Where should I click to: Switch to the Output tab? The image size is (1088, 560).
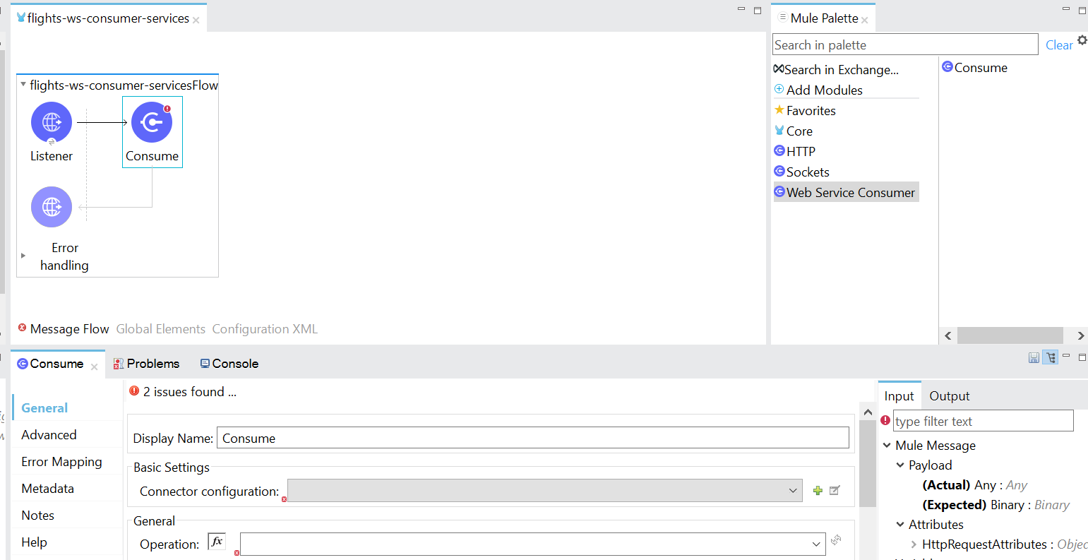pyautogui.click(x=949, y=395)
